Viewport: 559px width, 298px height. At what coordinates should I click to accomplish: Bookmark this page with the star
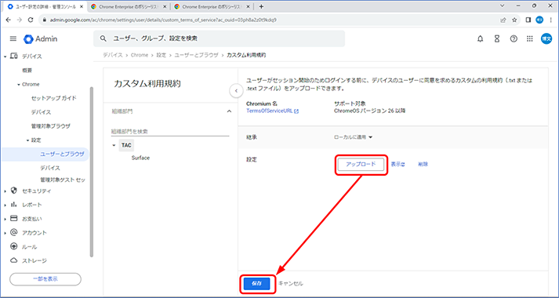pos(514,20)
